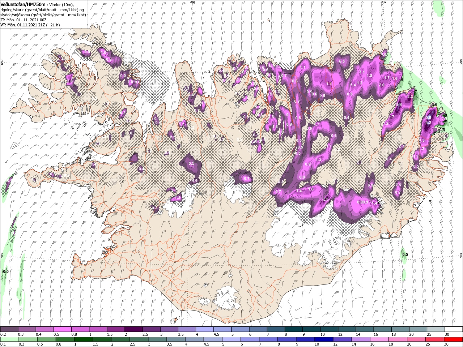Image resolution: width=463 pixels, height=347 pixels.
Task: Click the 3.8 precipitation value on the map
Action: (x=399, y=104)
